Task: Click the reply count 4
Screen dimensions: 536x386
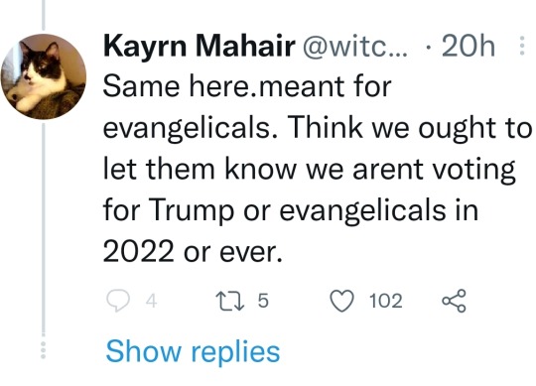Action: click(x=151, y=301)
